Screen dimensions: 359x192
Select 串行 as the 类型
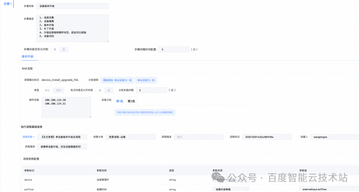47,90
